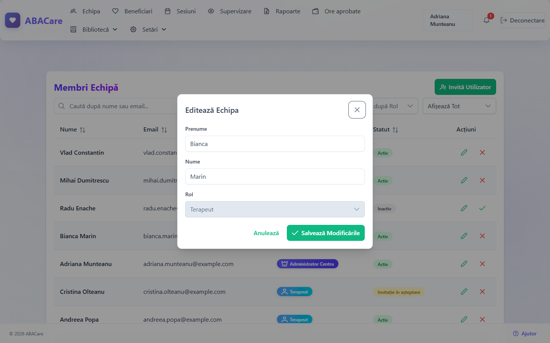
Task: Open Ore aprobate page
Action: click(x=336, y=11)
